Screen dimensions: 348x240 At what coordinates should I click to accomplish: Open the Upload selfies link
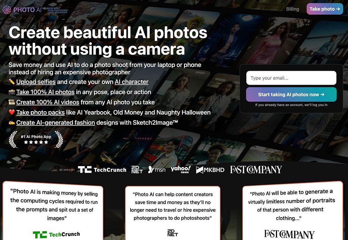[36, 82]
